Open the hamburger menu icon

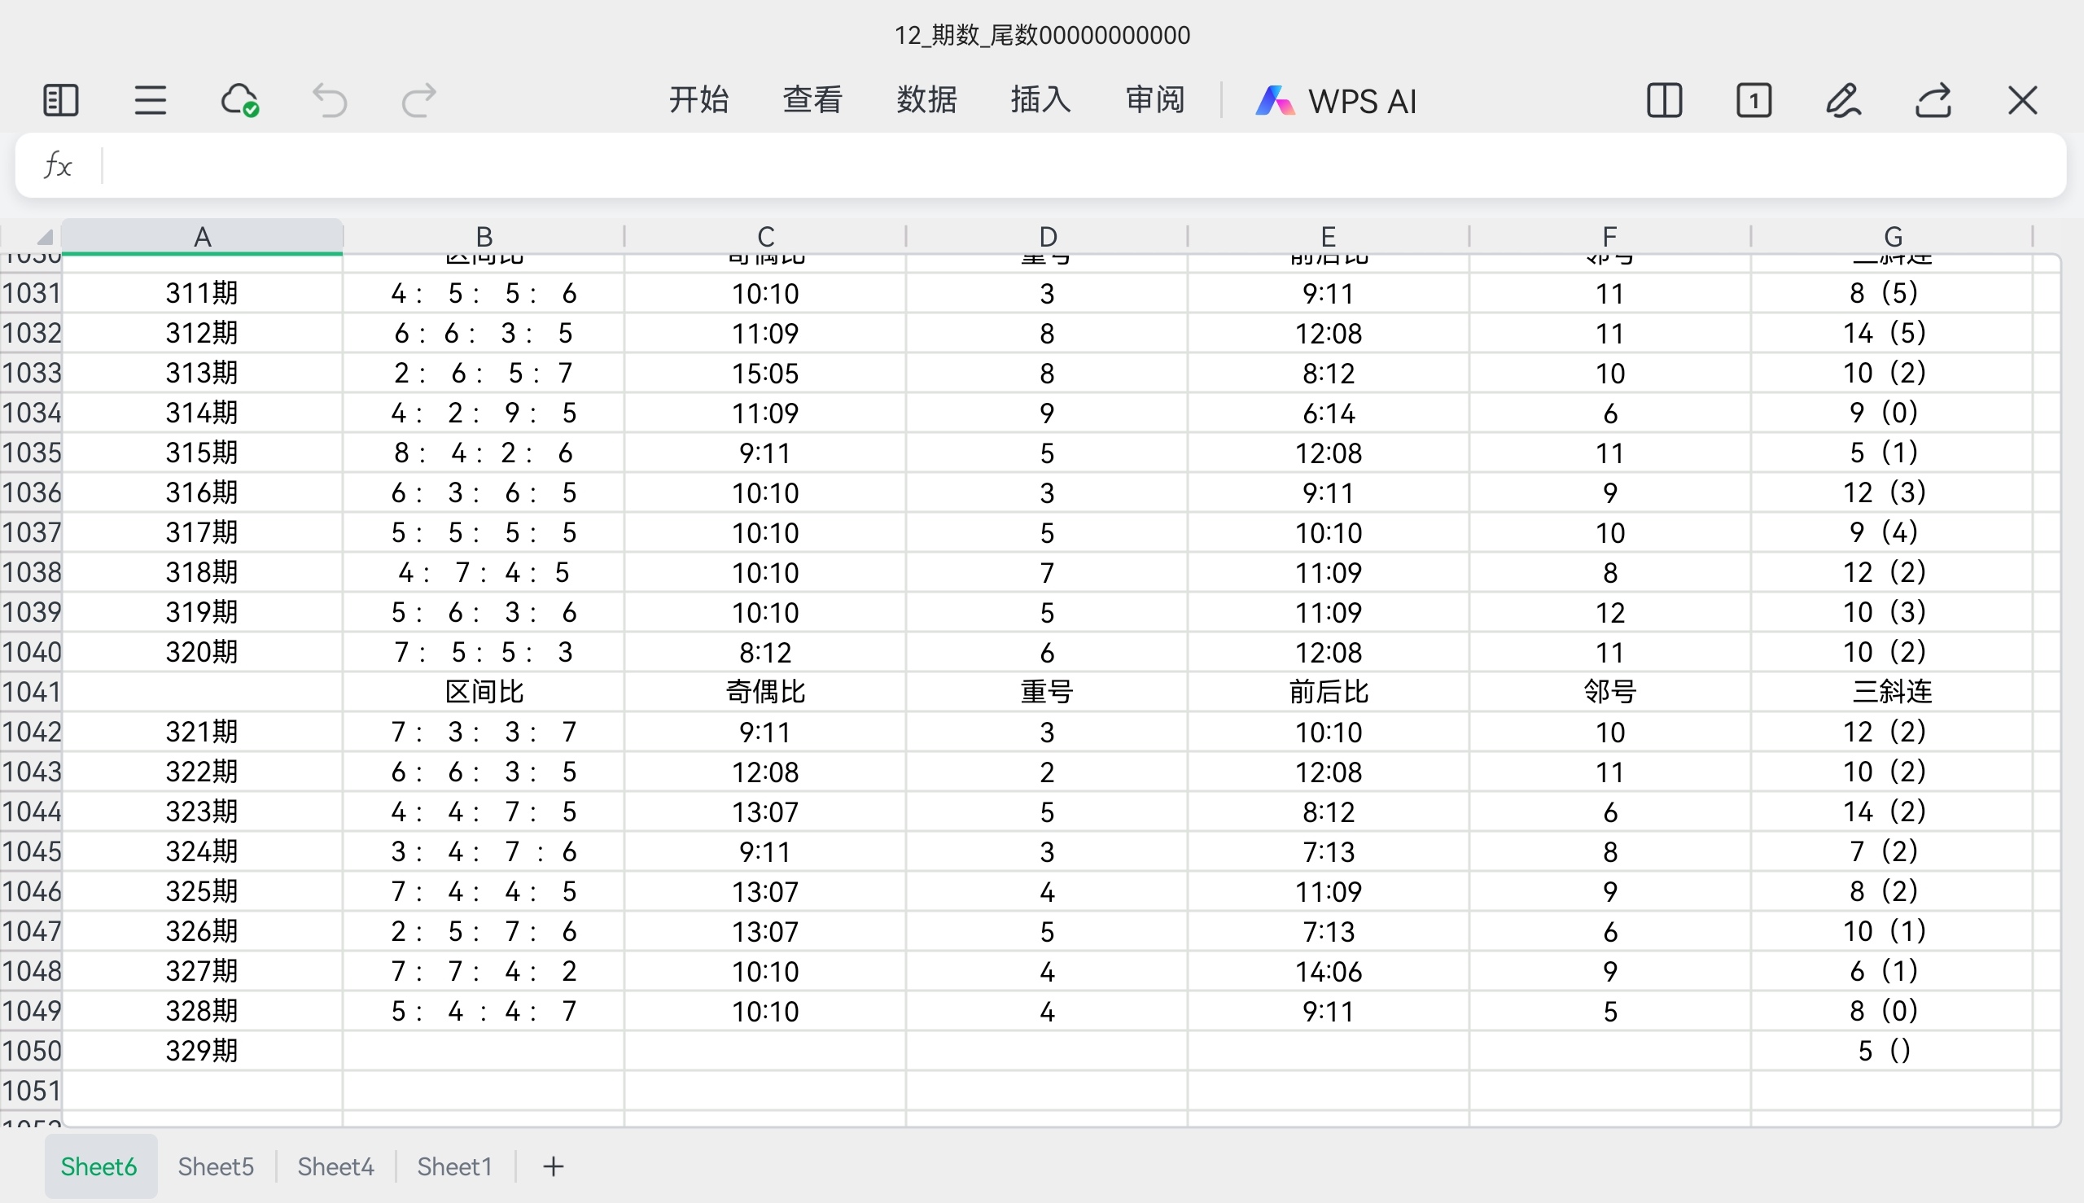pyautogui.click(x=151, y=101)
